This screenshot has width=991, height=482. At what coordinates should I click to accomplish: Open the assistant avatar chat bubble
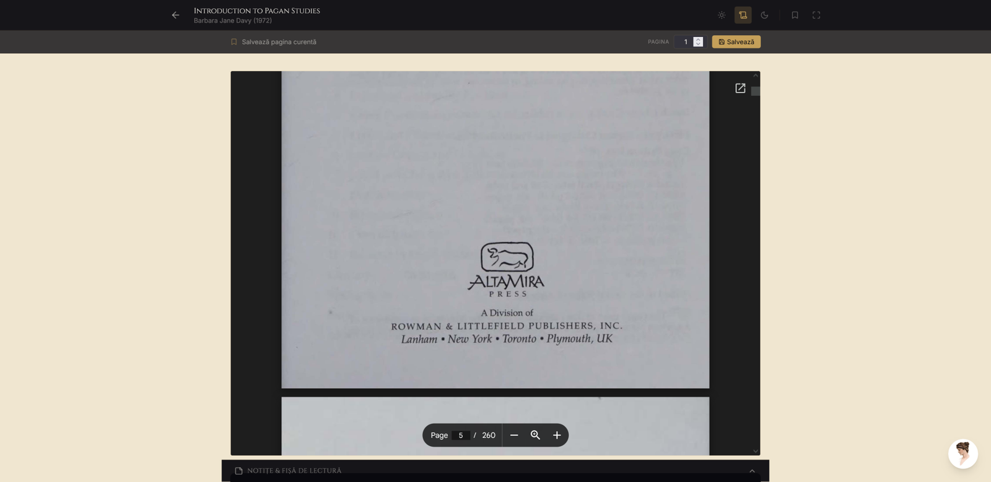tap(963, 454)
